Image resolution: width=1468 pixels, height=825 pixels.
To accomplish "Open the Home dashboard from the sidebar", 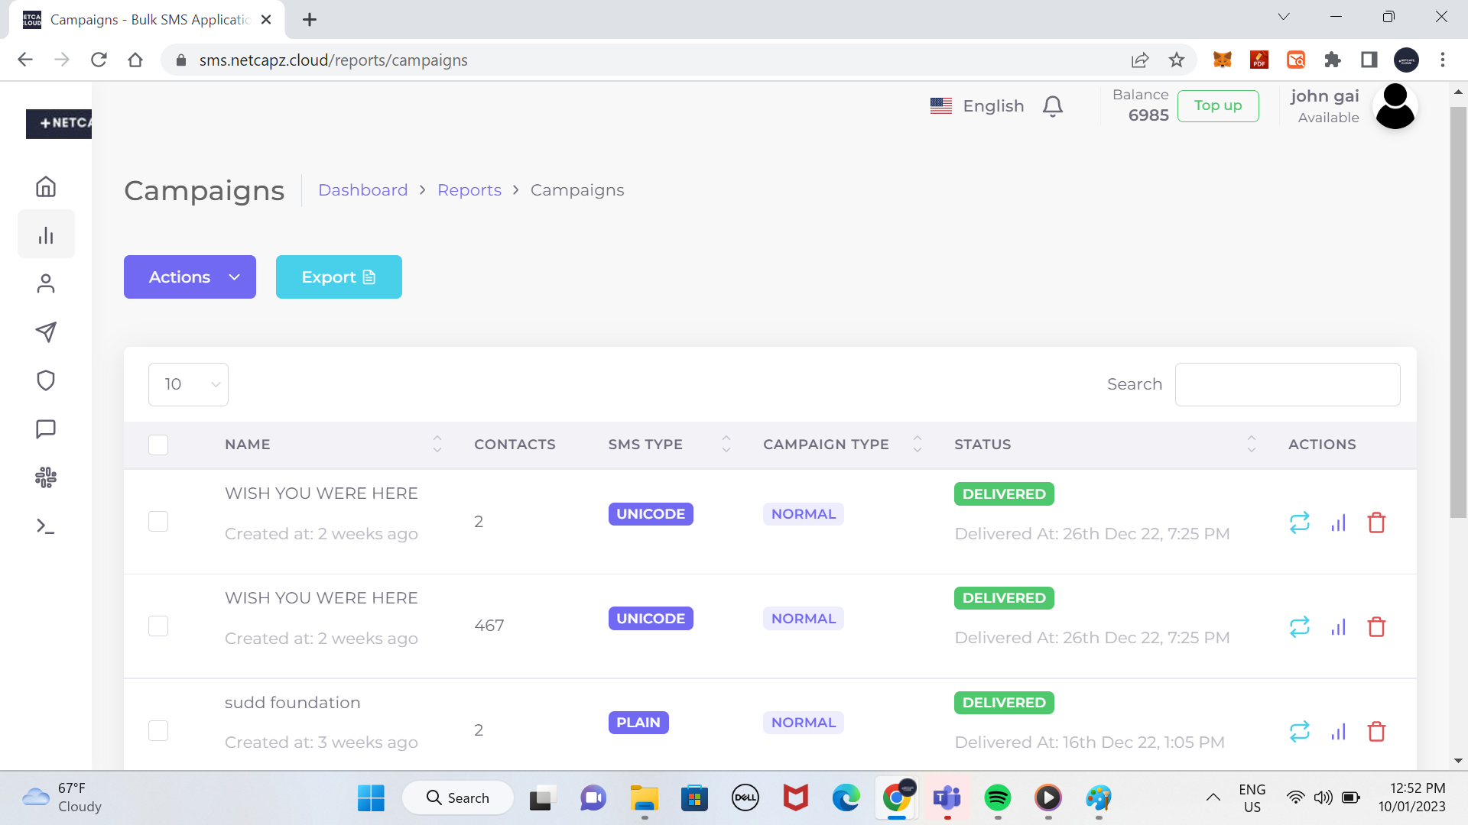I will pos(46,186).
